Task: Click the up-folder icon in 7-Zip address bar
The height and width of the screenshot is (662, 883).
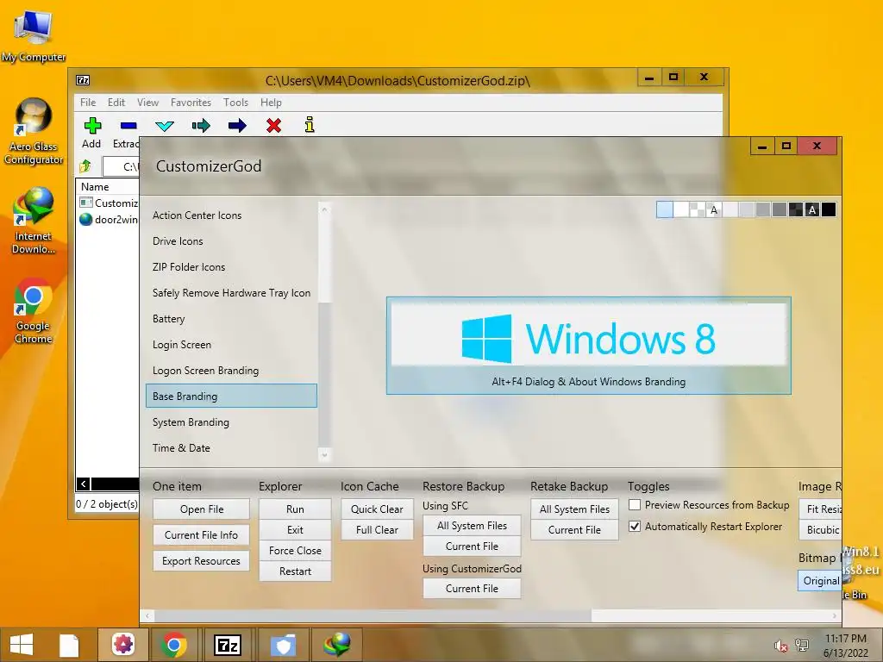Action: pos(85,166)
